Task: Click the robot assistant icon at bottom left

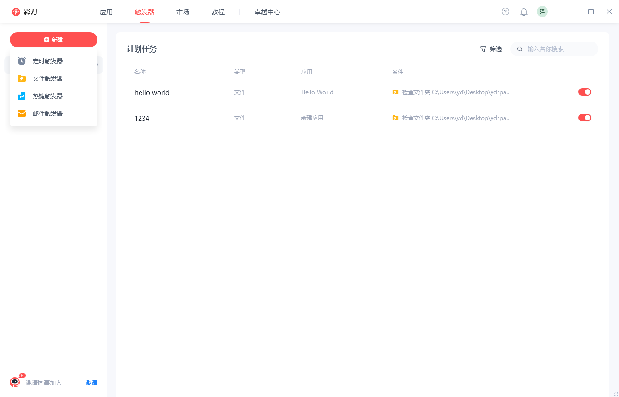Action: 15,382
